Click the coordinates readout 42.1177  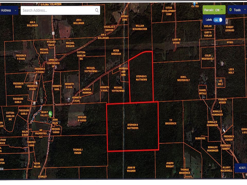[241, 168]
